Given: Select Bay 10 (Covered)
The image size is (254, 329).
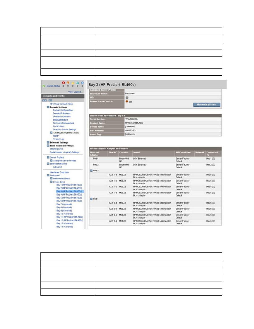Looking at the screenshot, I should 65,214.
